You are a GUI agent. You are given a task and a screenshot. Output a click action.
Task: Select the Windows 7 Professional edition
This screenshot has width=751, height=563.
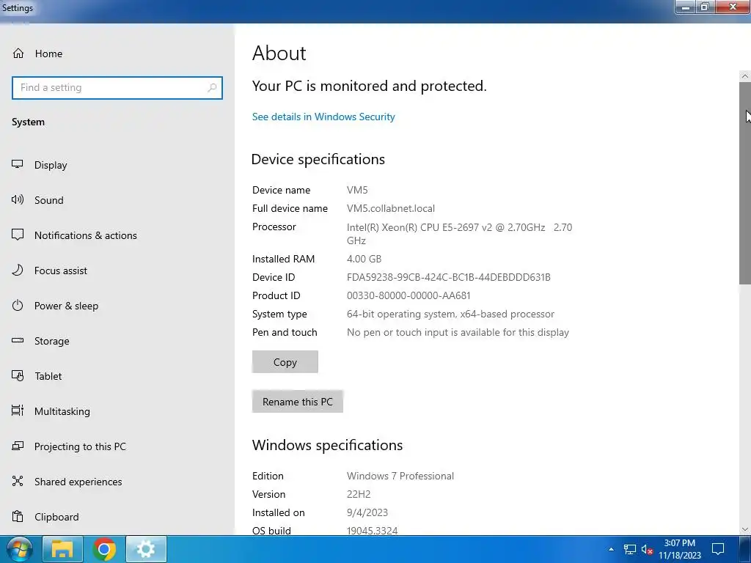(400, 476)
